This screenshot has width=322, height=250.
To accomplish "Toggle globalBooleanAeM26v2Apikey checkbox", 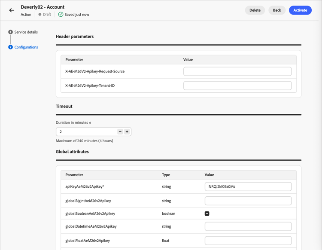I will [x=207, y=213].
